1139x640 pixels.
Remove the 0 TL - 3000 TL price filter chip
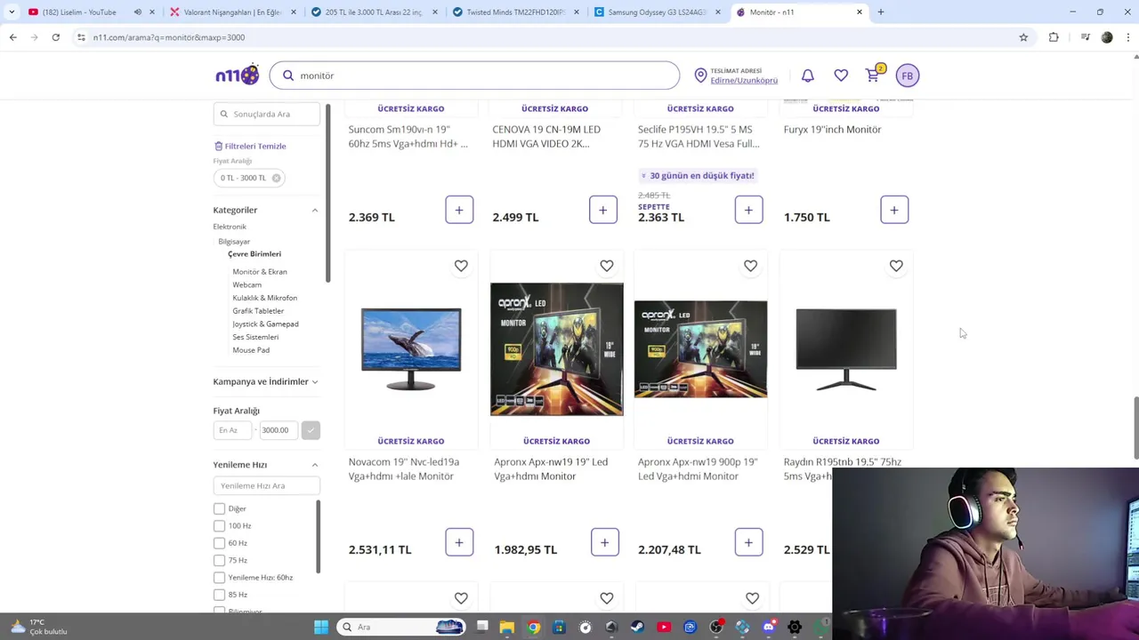276,178
